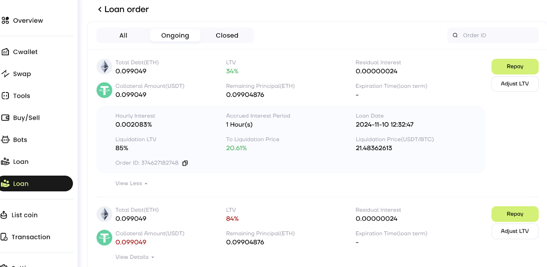Switch to the Closed tab
This screenshot has width=547, height=267.
(227, 35)
